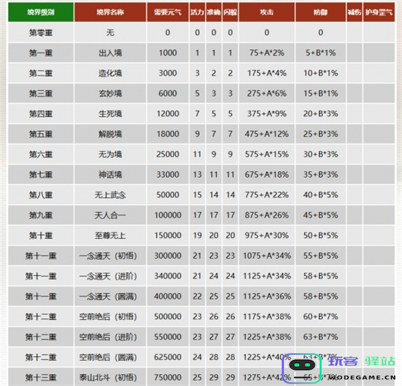Select the 第七重 level cell
Viewport: 402px width, 386px height.
tap(41, 175)
